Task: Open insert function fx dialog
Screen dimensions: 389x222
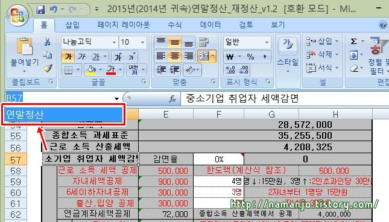Action: pos(172,99)
